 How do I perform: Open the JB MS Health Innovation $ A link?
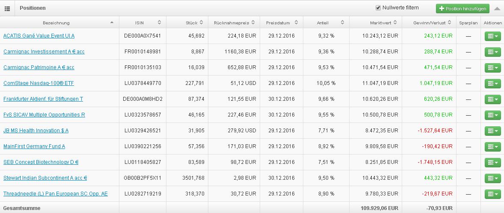tap(36, 131)
